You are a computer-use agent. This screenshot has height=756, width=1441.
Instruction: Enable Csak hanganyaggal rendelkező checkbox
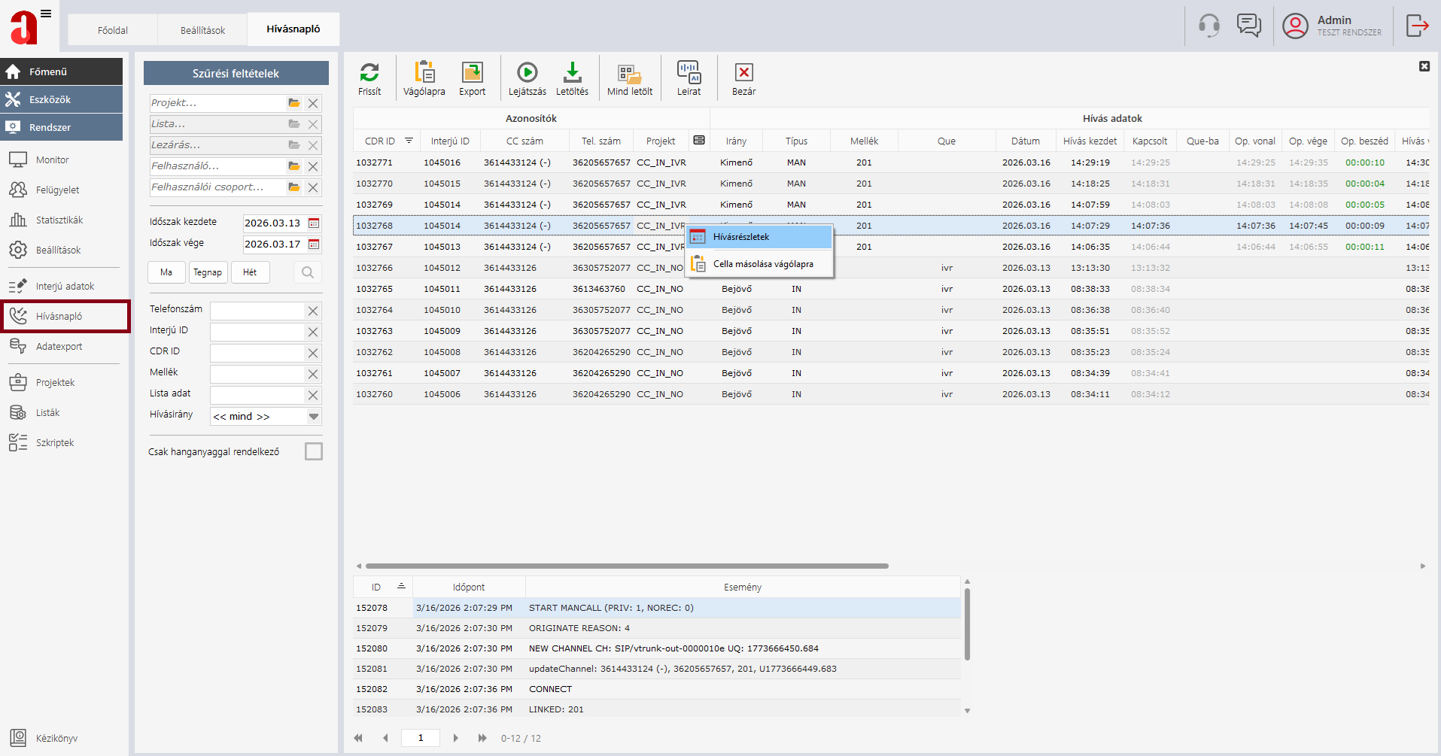pos(314,451)
